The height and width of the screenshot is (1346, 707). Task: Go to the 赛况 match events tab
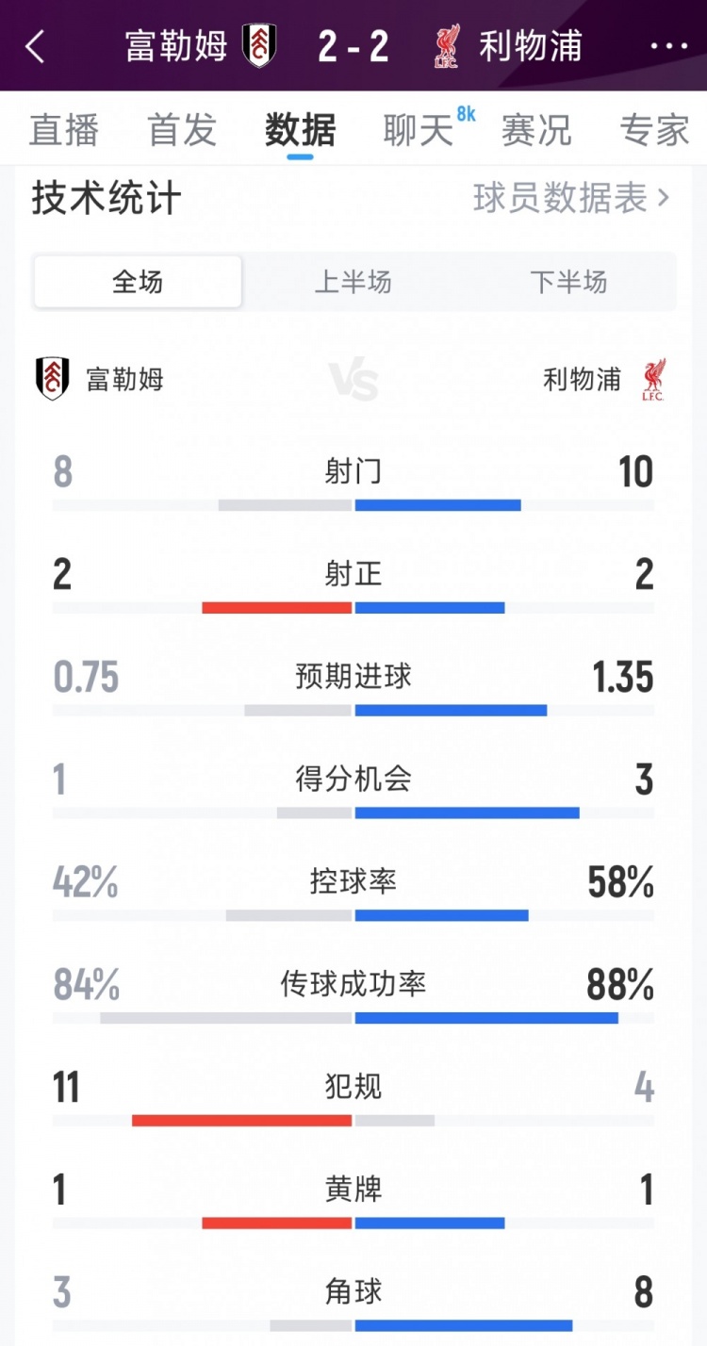tap(536, 130)
